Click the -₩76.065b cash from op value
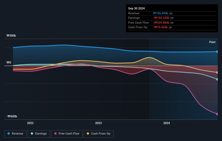The height and width of the screenshot is (141, 222). pyautogui.click(x=160, y=27)
